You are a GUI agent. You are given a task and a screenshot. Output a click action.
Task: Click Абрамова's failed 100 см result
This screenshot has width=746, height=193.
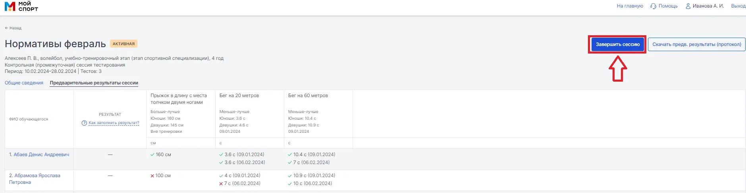coord(160,176)
